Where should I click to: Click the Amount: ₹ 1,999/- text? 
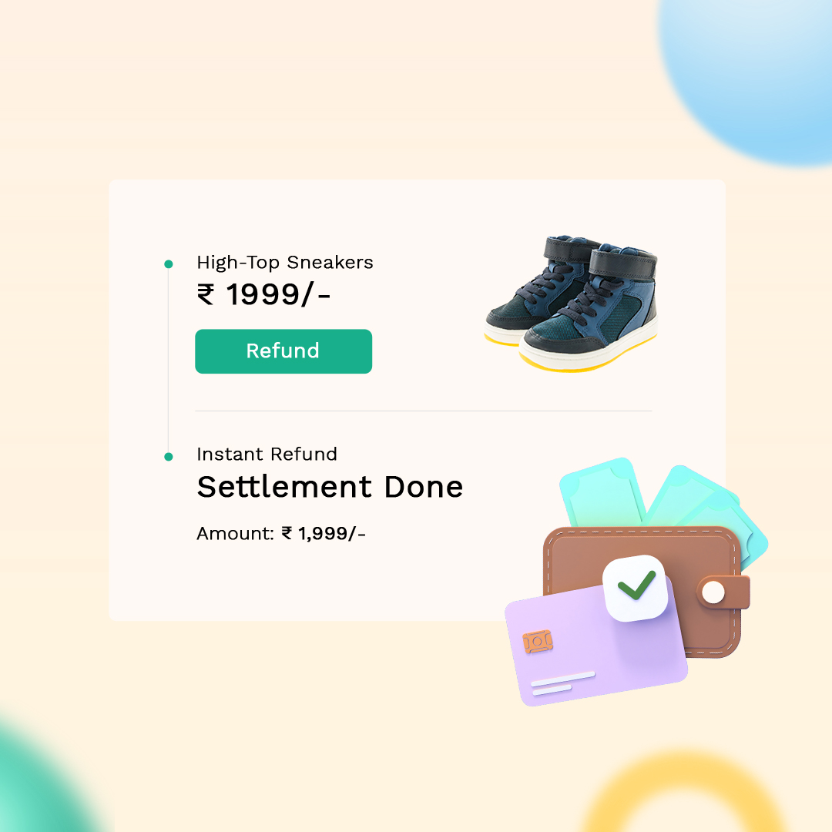(281, 533)
